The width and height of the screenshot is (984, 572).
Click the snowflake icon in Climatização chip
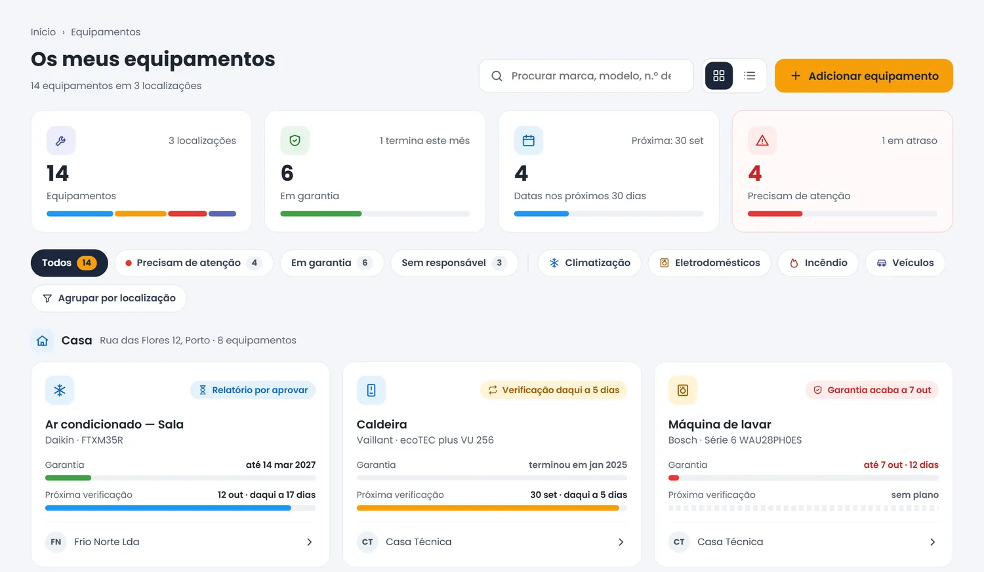pos(554,263)
